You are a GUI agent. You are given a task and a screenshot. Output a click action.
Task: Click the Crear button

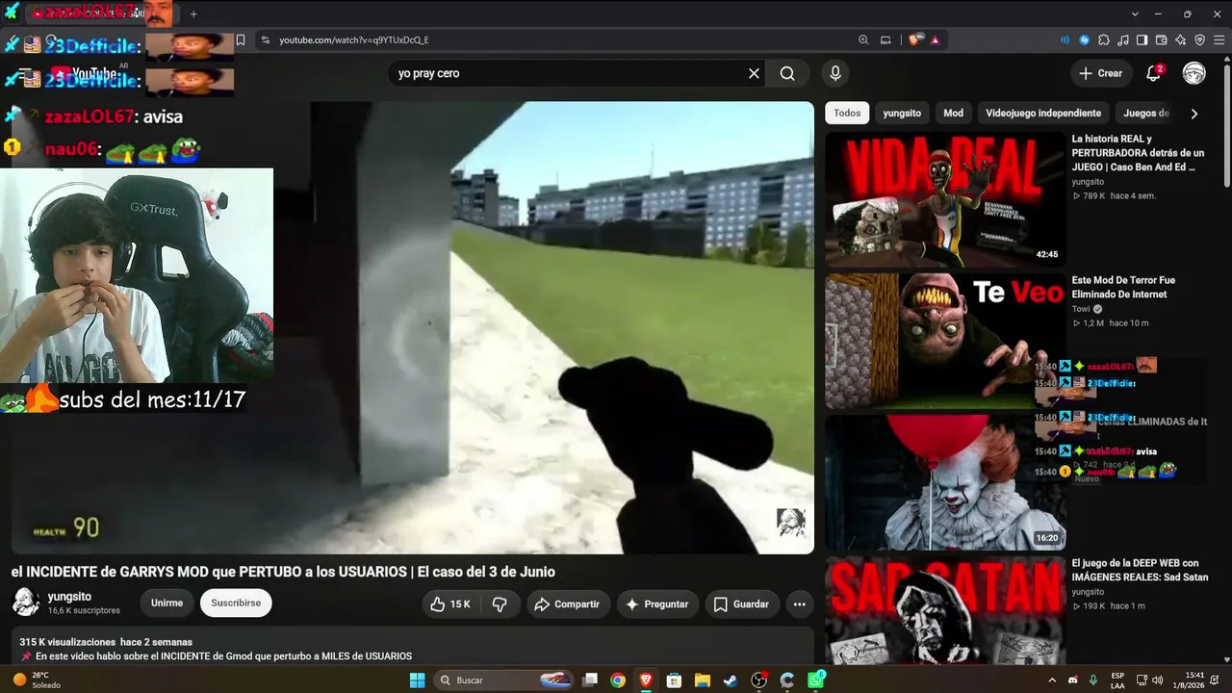coord(1100,73)
